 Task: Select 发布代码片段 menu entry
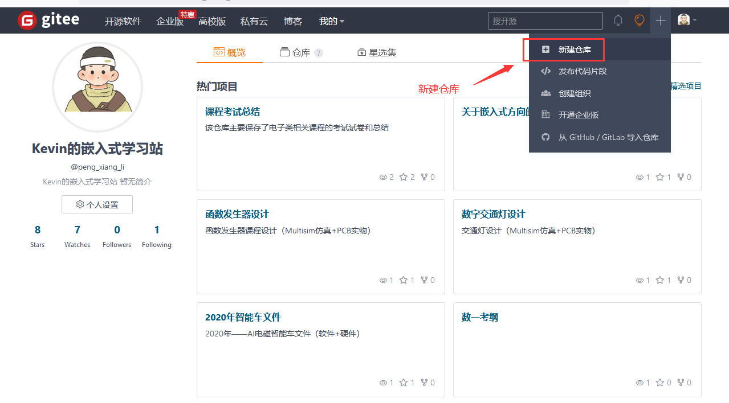click(583, 71)
